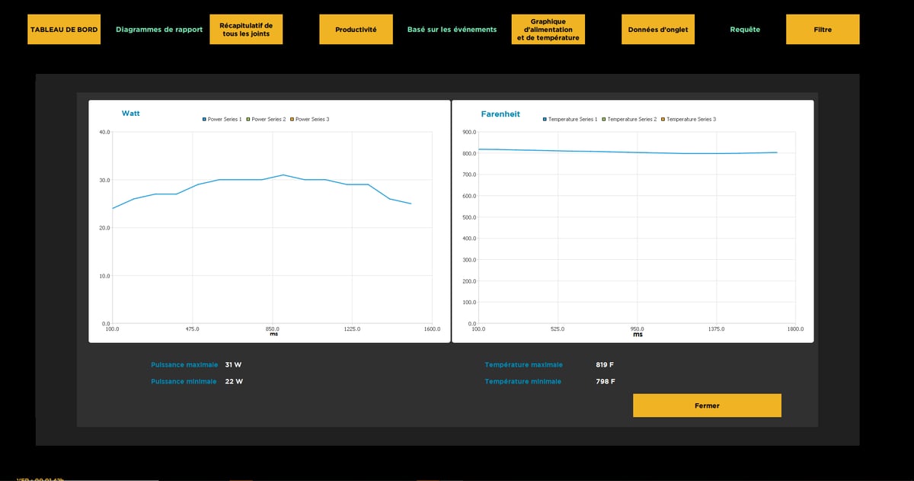Click the Farenheit chart title
The height and width of the screenshot is (481, 914).
(x=500, y=114)
